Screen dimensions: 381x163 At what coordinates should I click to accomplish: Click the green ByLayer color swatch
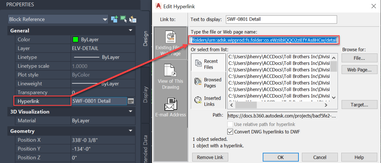[x=76, y=40]
